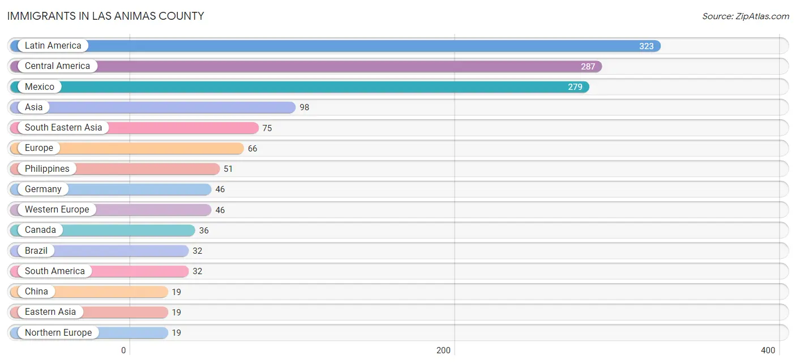Click the value 36 beside Canada bar
The image size is (796, 364).
point(204,231)
